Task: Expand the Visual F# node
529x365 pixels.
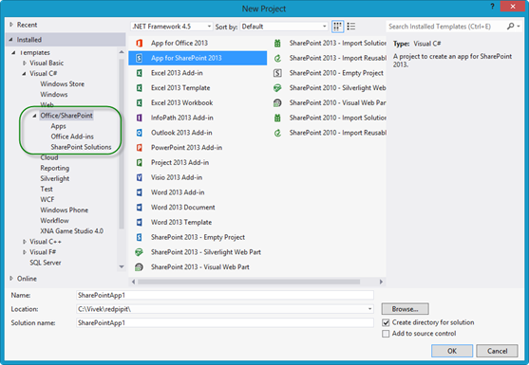Action: [25, 252]
